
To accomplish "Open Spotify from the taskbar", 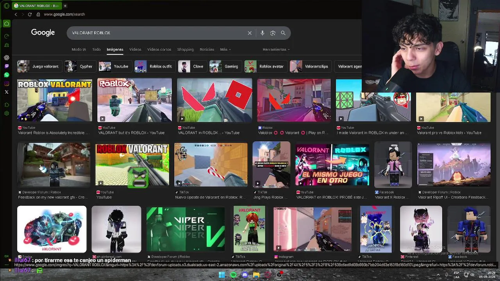I will coord(233,275).
